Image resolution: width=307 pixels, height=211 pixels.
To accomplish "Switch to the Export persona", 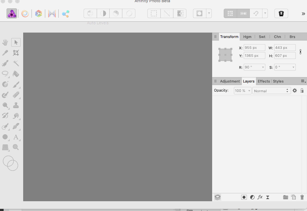I will [66, 14].
